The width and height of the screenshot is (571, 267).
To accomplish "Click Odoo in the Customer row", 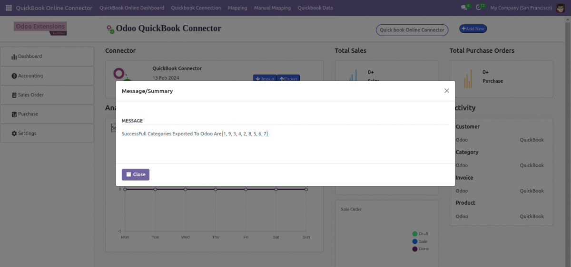I will (462, 140).
